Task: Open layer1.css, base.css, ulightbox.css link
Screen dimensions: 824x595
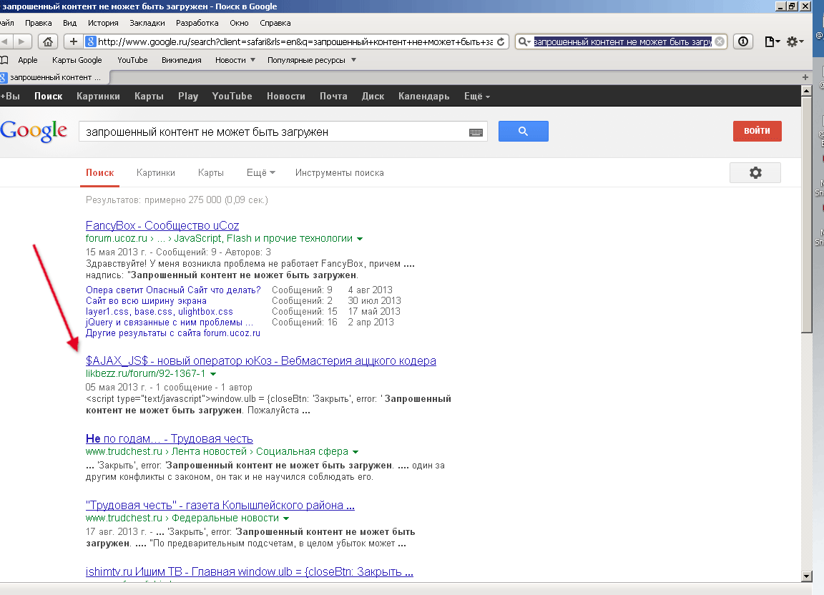Action: [160, 312]
